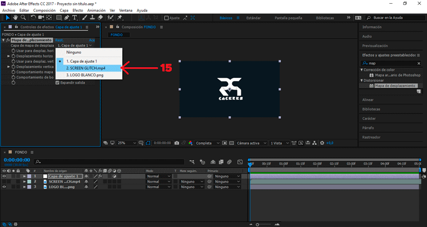Click the snapshot camera icon in viewer
Viewport: 427px width, 227px height.
point(177,143)
